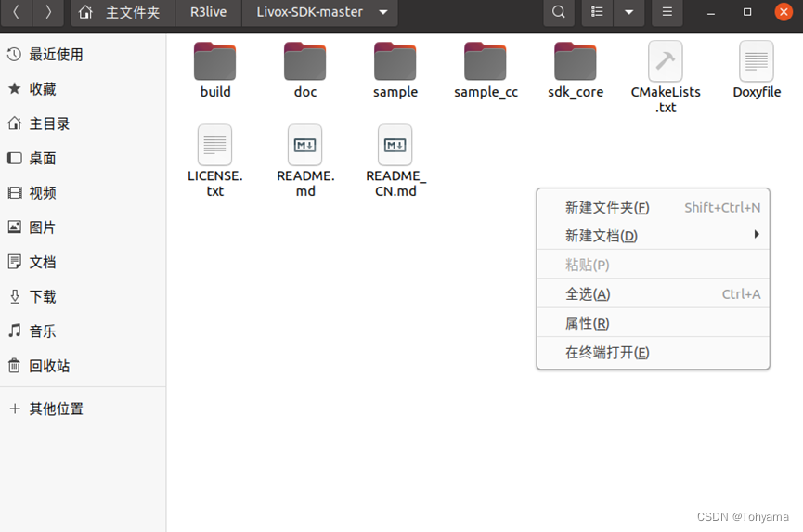Select the CMakeLists.txt file icon
This screenshot has height=532, width=803.
(x=666, y=61)
